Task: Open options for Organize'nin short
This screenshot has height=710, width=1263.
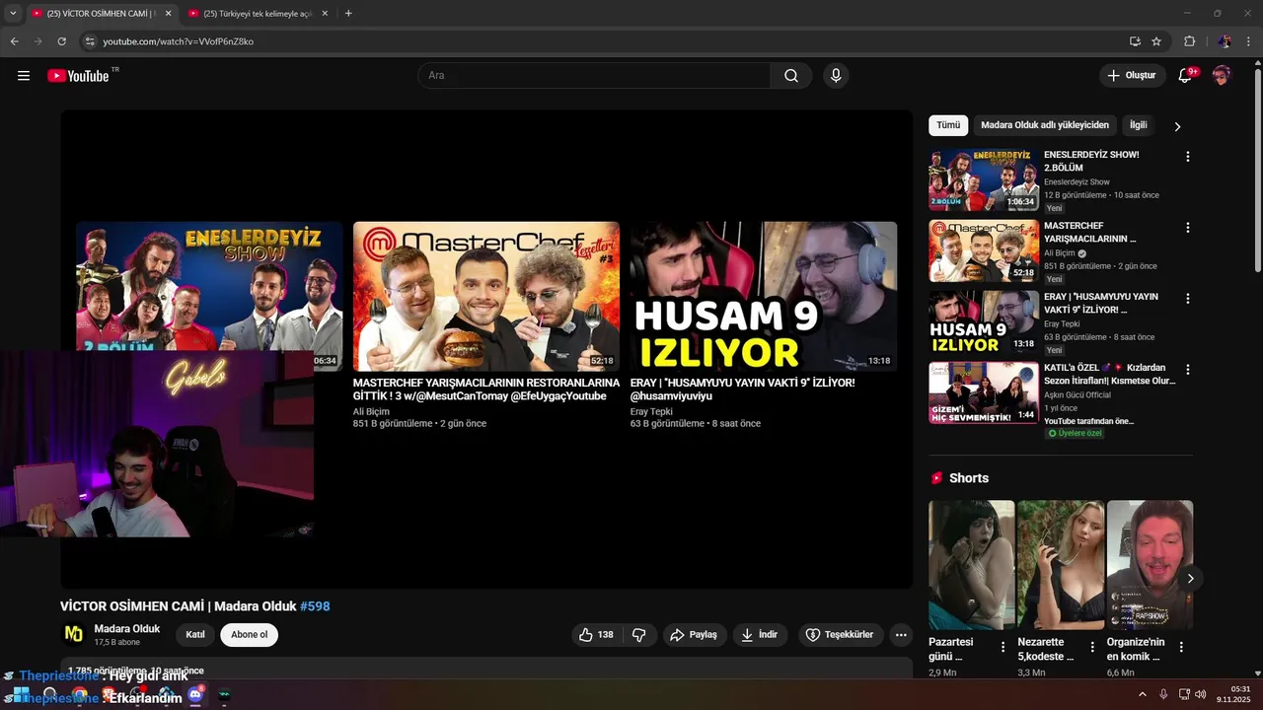Action: (1181, 648)
